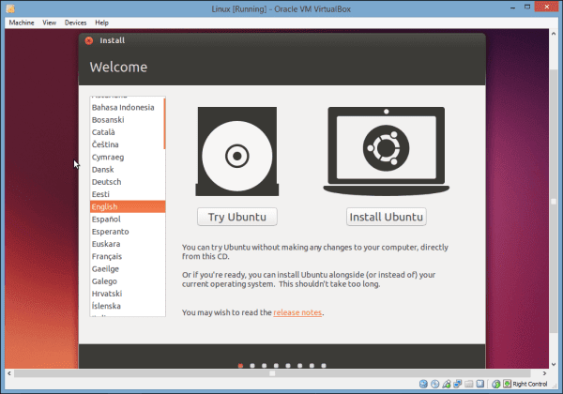Click the horizontal scrollbar thumb
Viewport: 563px width, 394px height.
(x=272, y=373)
